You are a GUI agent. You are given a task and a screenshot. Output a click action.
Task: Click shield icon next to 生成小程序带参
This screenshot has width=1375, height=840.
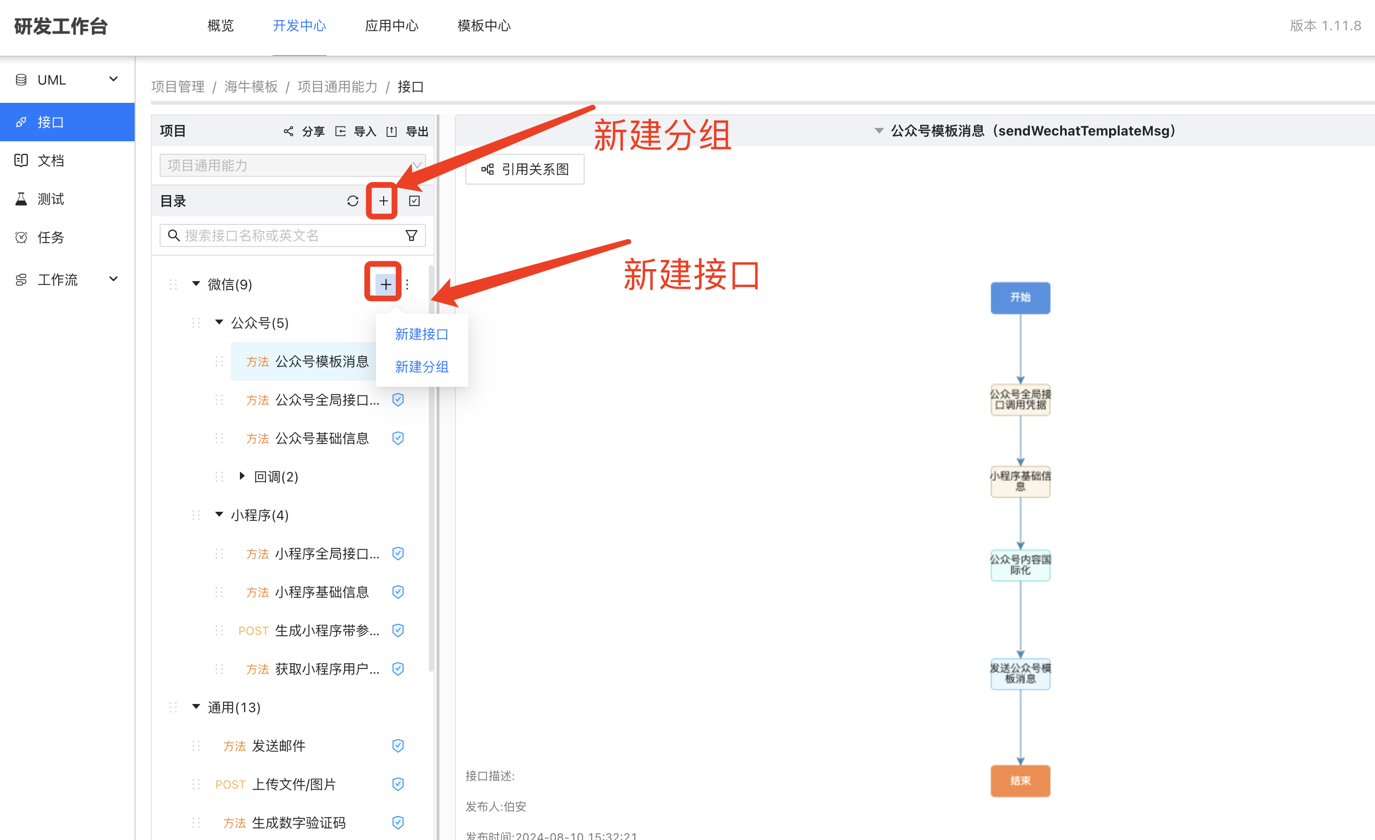398,630
